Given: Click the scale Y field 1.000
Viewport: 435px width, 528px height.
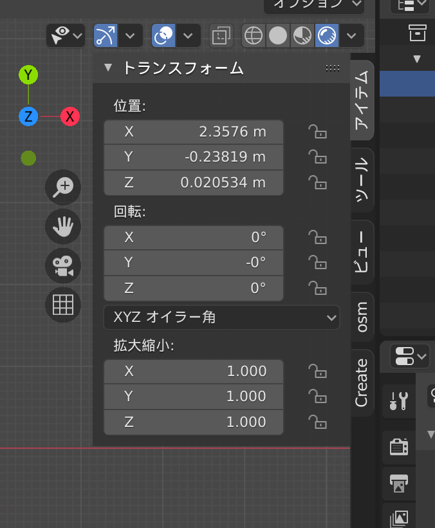Looking at the screenshot, I should pyautogui.click(x=194, y=397).
